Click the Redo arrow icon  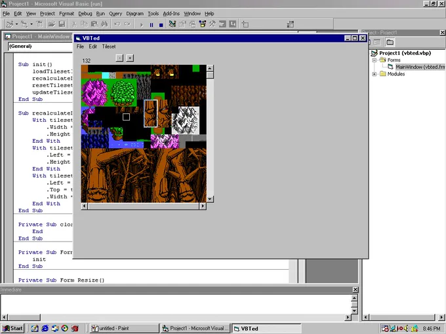[127, 24]
